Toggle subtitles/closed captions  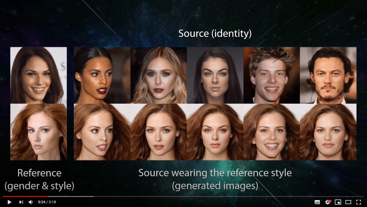(317, 202)
